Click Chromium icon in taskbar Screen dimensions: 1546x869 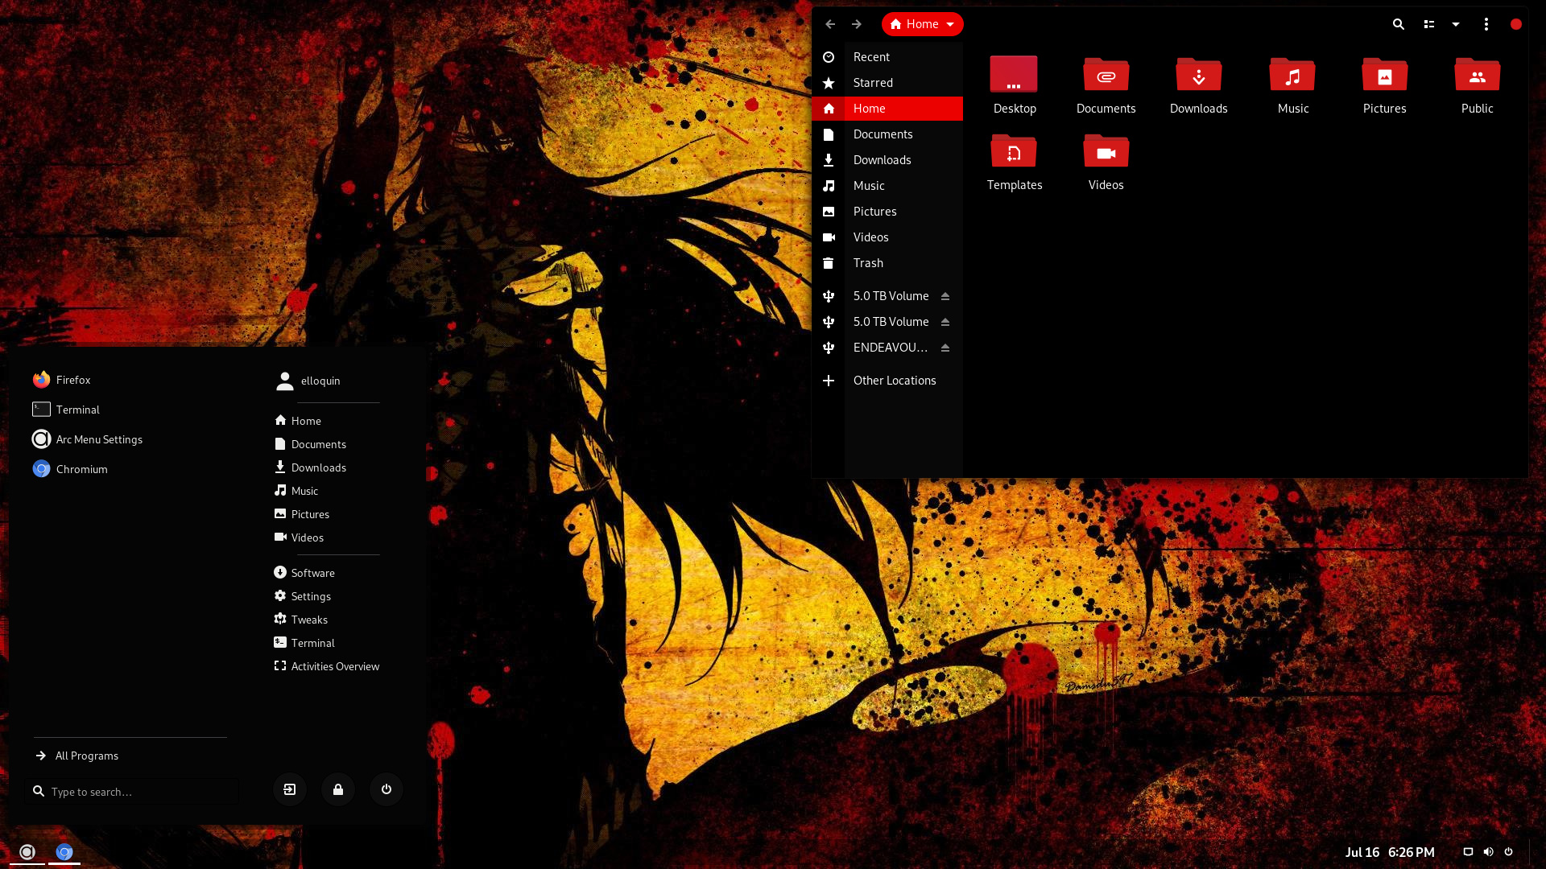click(x=64, y=851)
